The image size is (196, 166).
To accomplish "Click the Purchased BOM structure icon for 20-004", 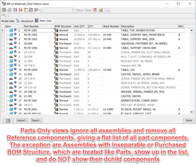I will tap(56, 43).
